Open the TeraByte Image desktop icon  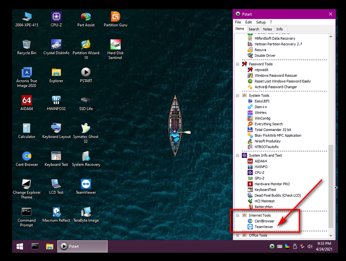point(86,215)
